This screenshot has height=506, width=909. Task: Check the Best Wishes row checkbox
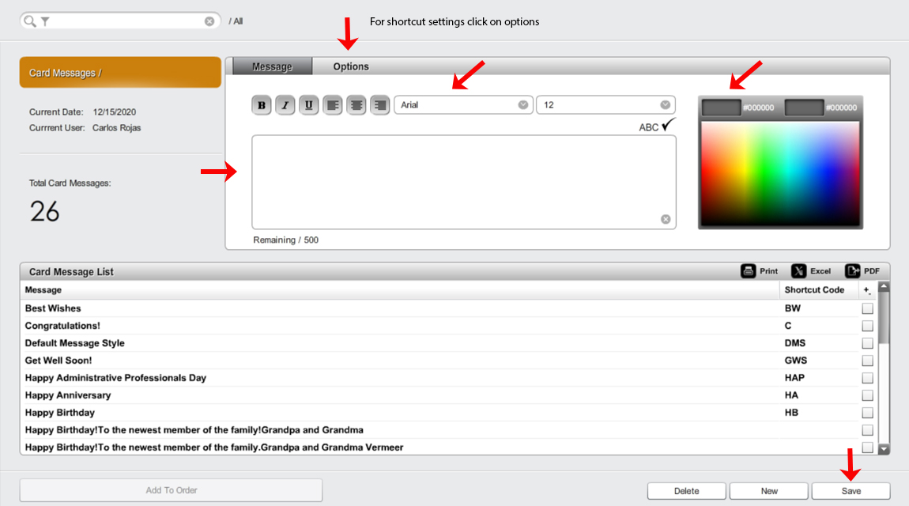pyautogui.click(x=867, y=308)
